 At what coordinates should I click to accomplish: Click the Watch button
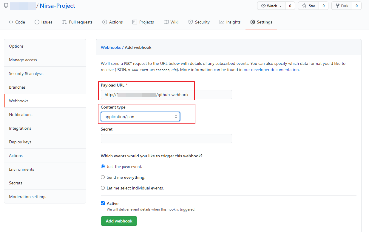coord(271,6)
